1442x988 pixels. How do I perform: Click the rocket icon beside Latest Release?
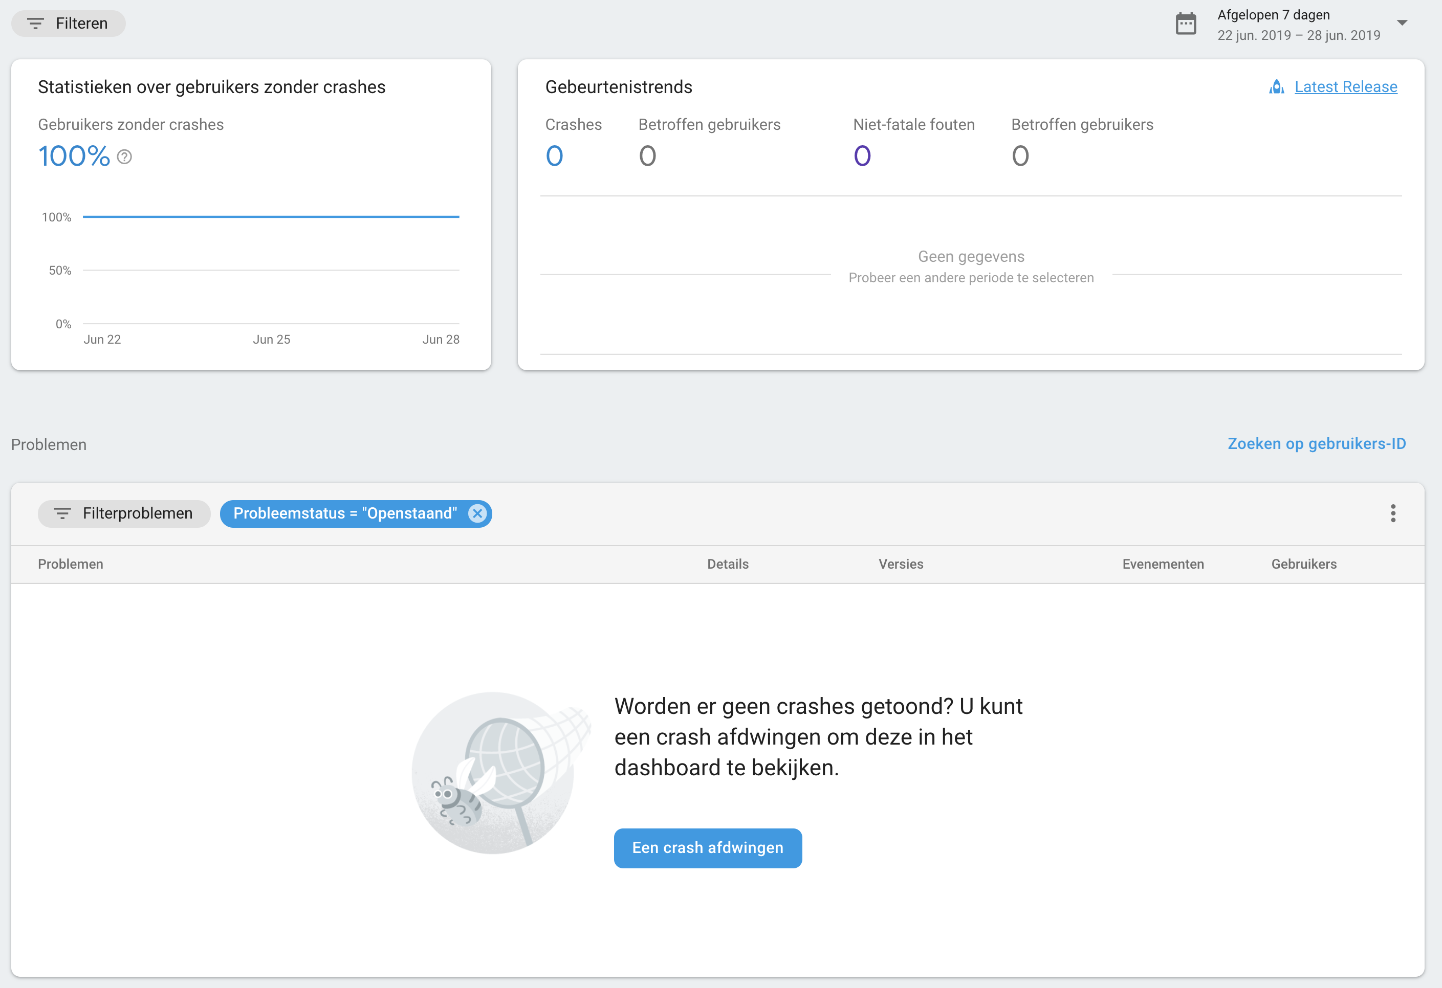click(x=1276, y=87)
